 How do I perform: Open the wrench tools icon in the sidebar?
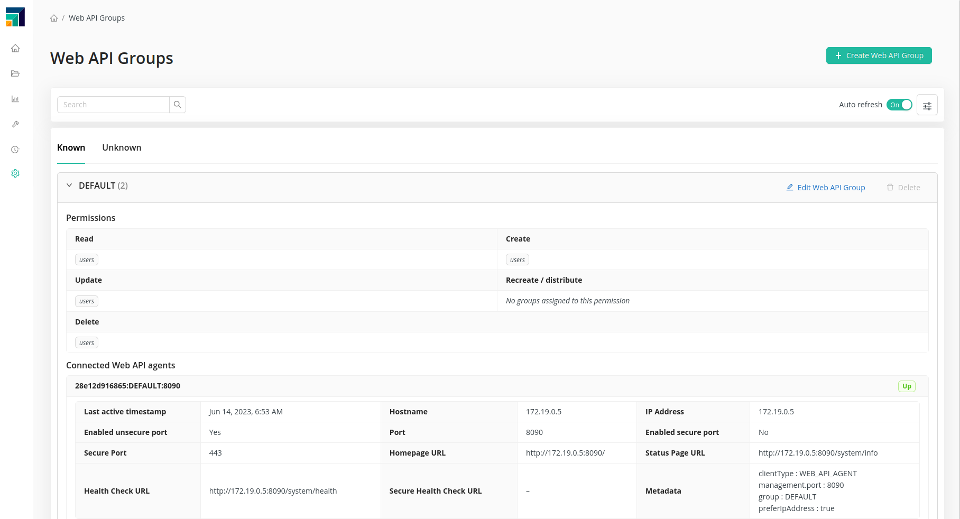(15, 124)
